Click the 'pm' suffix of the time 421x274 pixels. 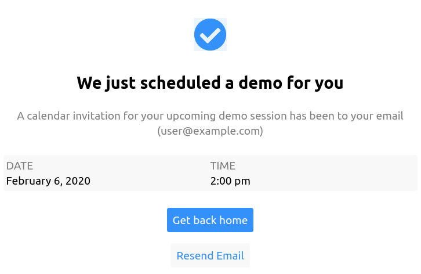[x=242, y=182]
